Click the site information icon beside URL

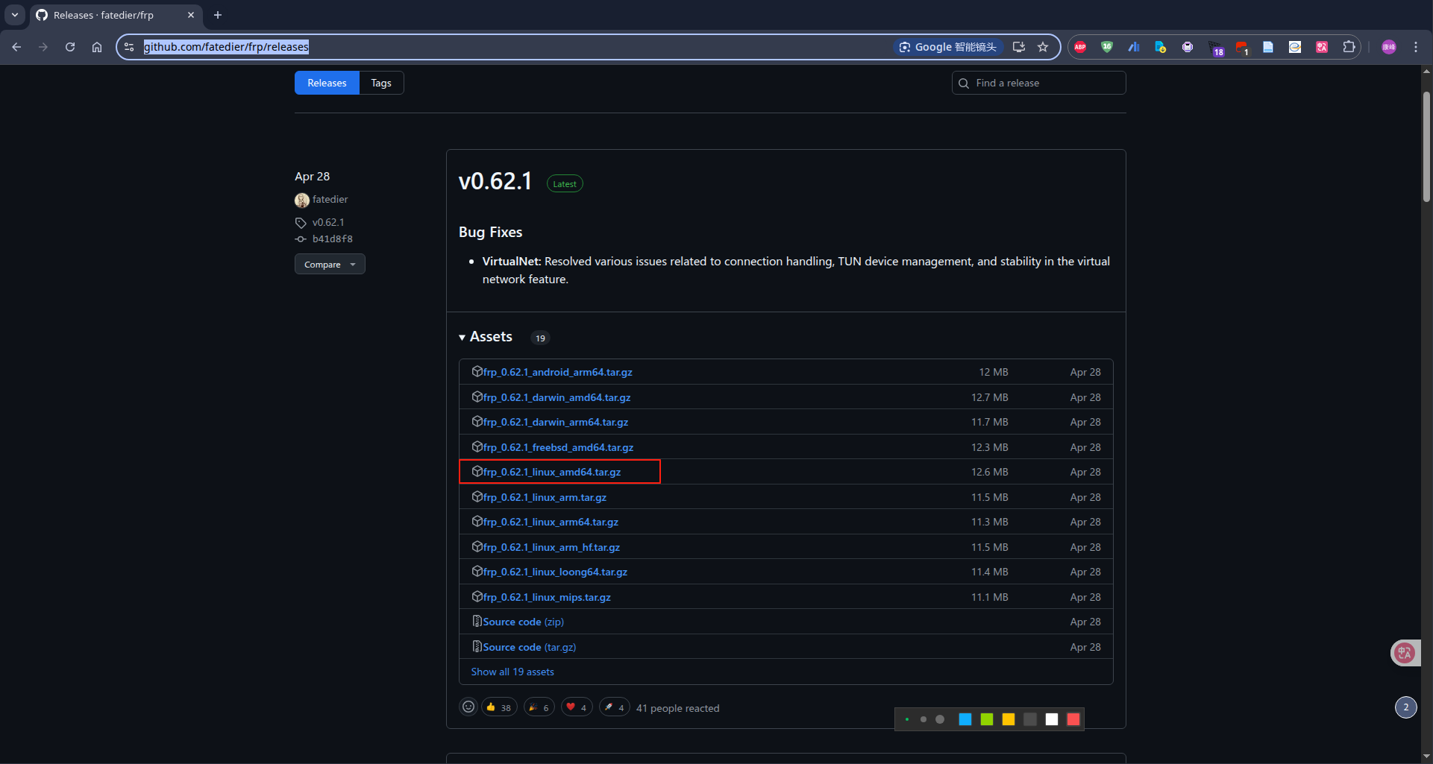coord(129,47)
